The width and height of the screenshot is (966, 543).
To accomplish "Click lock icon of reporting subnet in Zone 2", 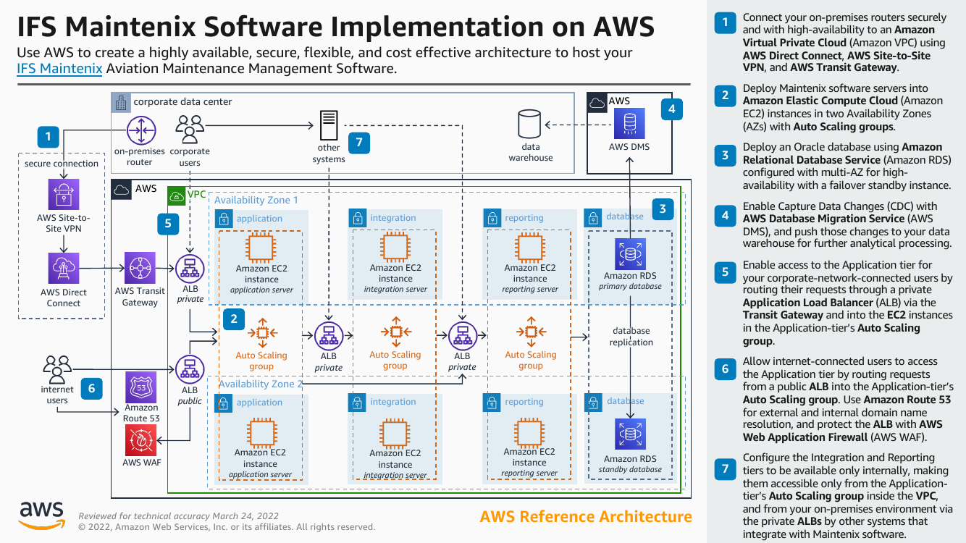I will [x=492, y=402].
